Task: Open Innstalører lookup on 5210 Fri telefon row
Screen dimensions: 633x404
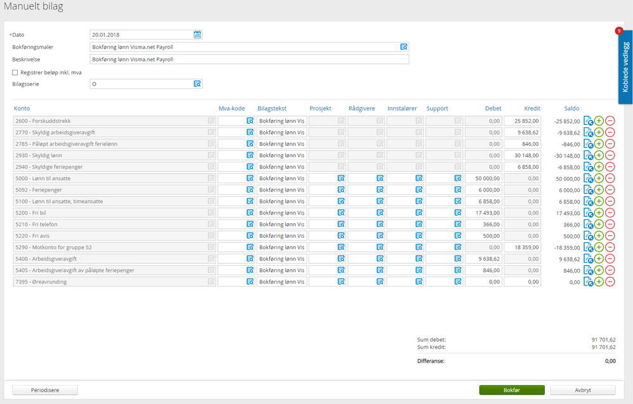Action: click(x=419, y=225)
